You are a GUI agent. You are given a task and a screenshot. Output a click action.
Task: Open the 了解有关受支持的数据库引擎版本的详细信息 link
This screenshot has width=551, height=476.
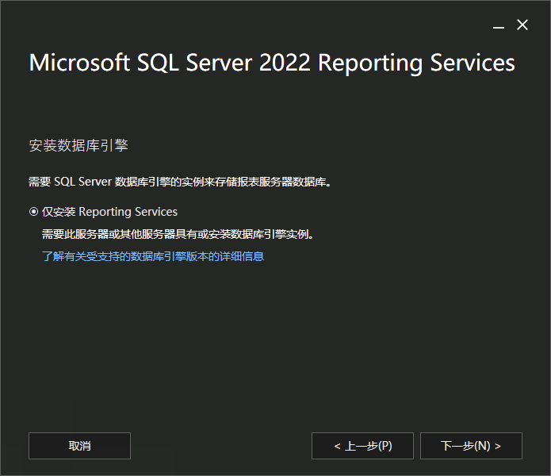pyautogui.click(x=153, y=256)
